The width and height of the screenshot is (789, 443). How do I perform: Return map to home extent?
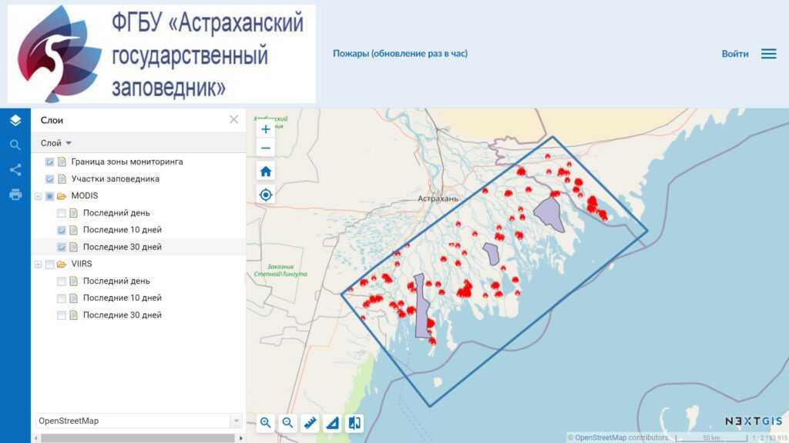coord(266,171)
